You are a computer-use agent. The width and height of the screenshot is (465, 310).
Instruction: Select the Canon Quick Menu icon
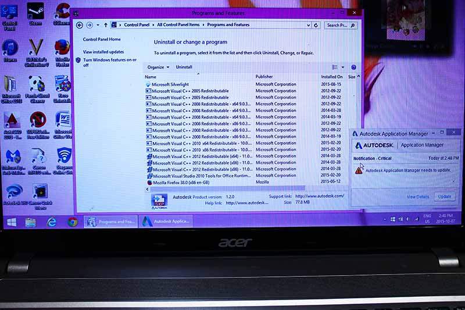(40, 197)
